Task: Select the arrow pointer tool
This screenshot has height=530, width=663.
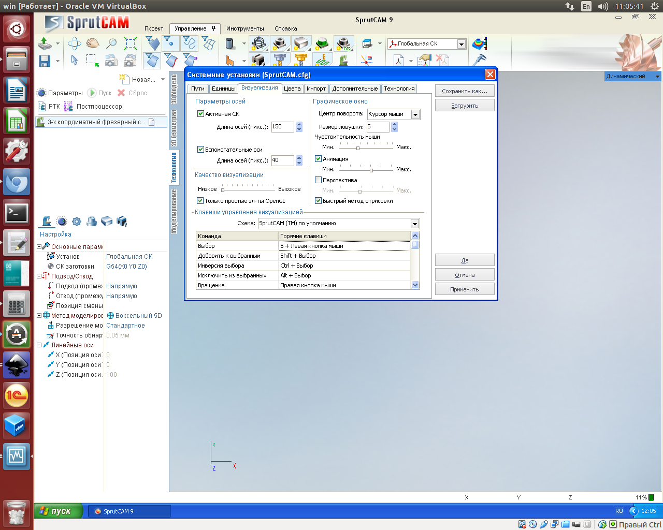Action: pyautogui.click(x=75, y=60)
